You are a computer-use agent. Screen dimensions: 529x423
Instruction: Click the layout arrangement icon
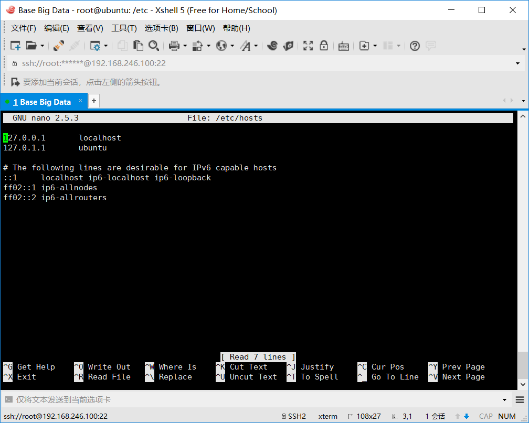(x=388, y=46)
